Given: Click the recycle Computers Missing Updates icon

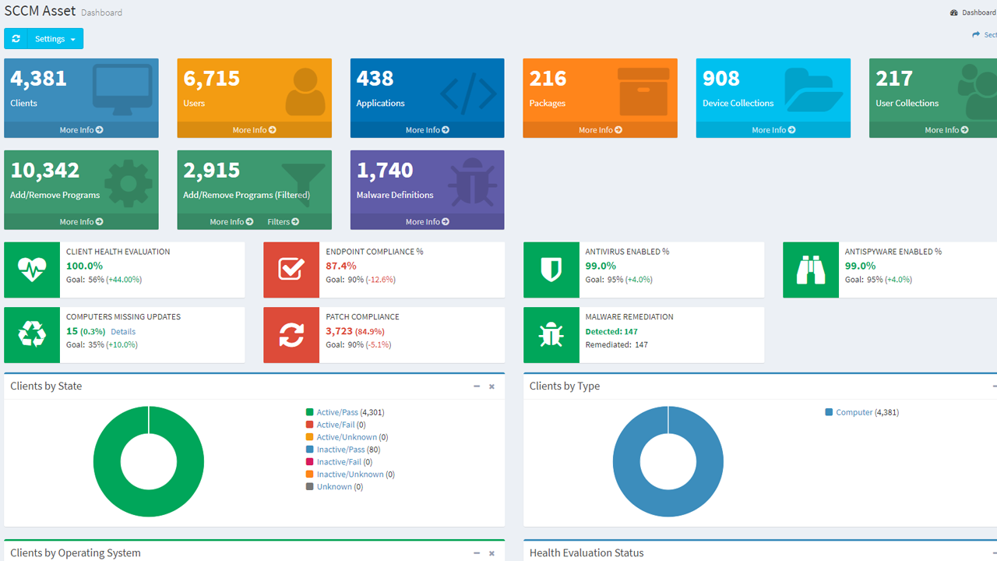Looking at the screenshot, I should 32,335.
